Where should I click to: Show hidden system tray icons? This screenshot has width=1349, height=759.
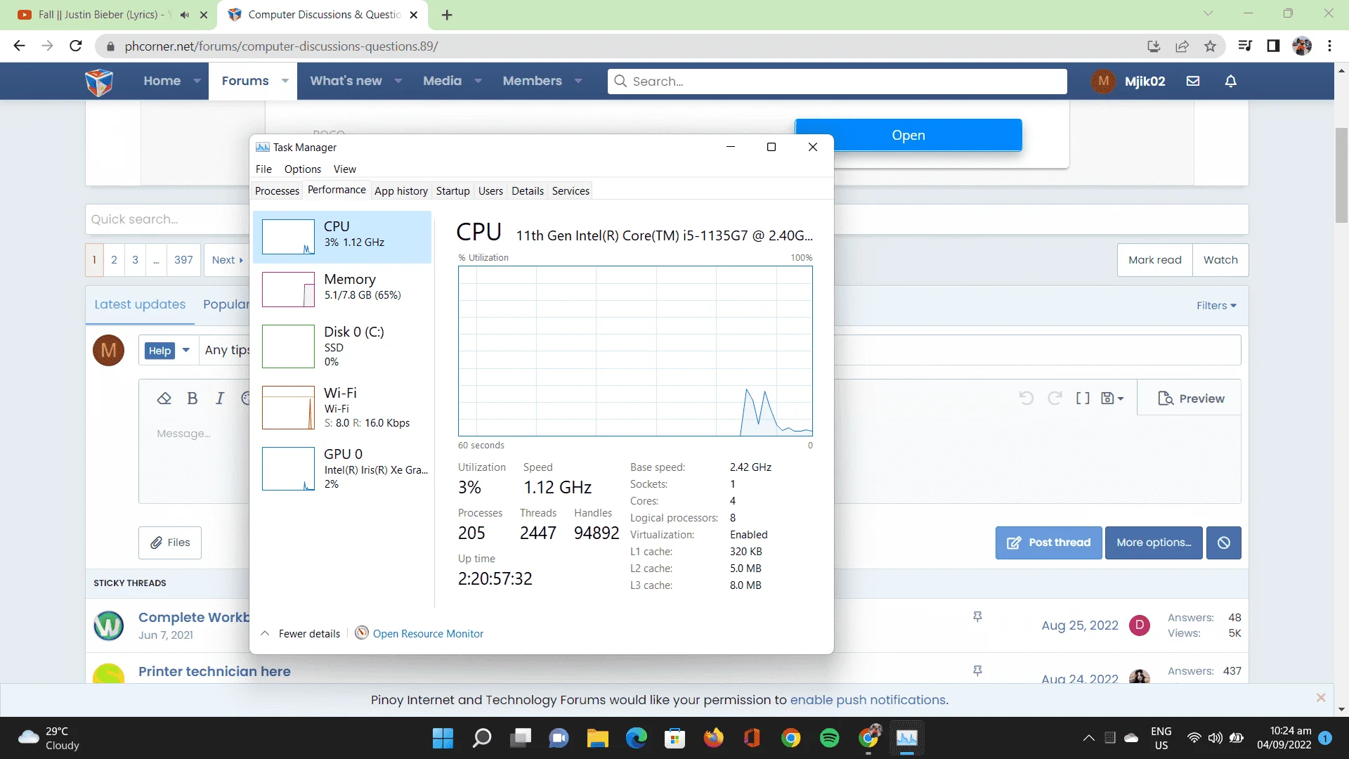(x=1088, y=738)
